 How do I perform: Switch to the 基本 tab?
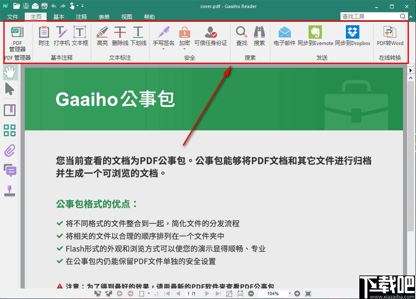(59, 17)
